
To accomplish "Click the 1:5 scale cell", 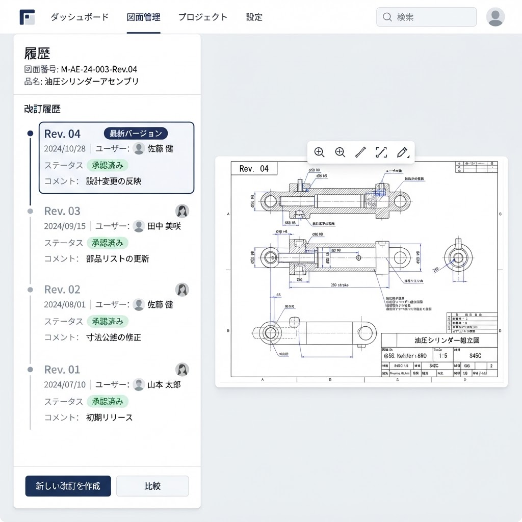I will 443,355.
